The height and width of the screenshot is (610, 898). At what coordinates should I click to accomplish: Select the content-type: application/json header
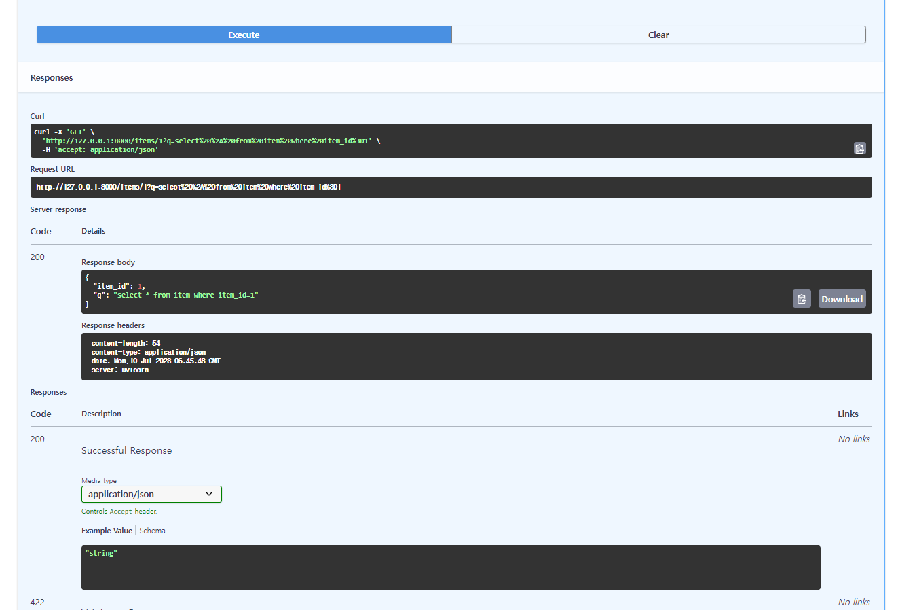tap(149, 352)
